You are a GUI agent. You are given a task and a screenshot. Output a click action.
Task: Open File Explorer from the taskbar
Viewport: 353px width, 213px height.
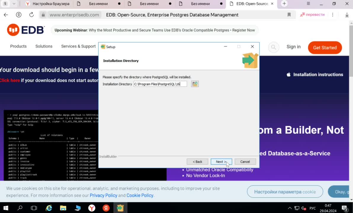click(63, 208)
